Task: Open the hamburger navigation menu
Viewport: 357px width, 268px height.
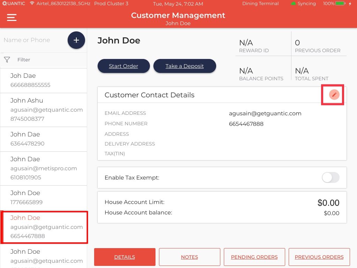Action: 12,18
